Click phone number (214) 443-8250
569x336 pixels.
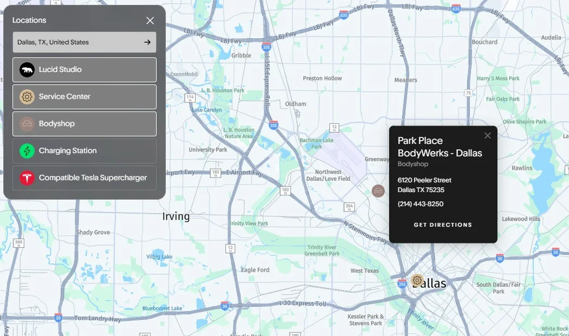(420, 203)
